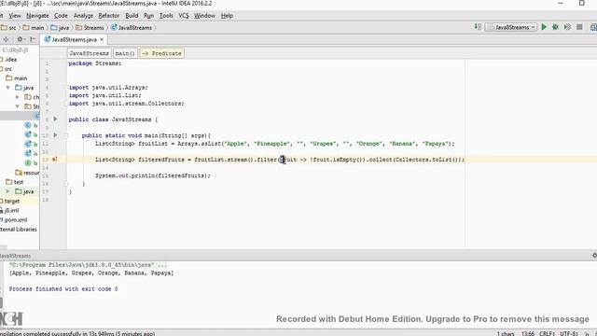Screen dimensions: 597x336
Task: Open run panel settings gear icon
Action: click(x=594, y=256)
